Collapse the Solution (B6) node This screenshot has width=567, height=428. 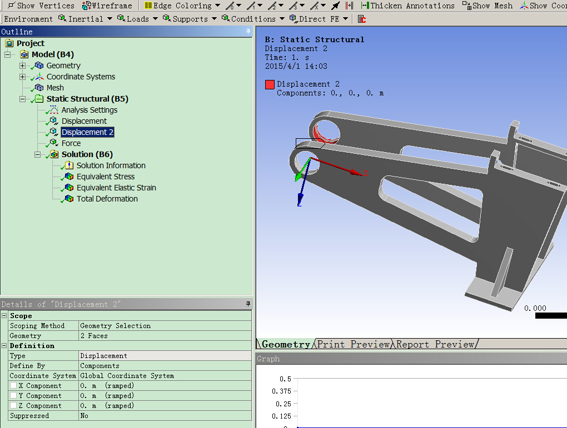(x=37, y=154)
